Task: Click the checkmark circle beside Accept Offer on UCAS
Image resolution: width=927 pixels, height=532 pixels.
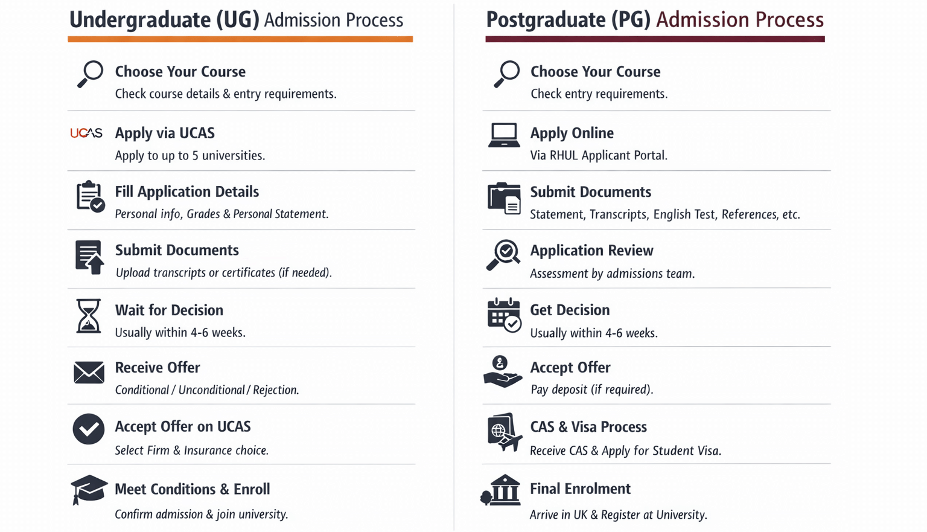Action: (89, 429)
